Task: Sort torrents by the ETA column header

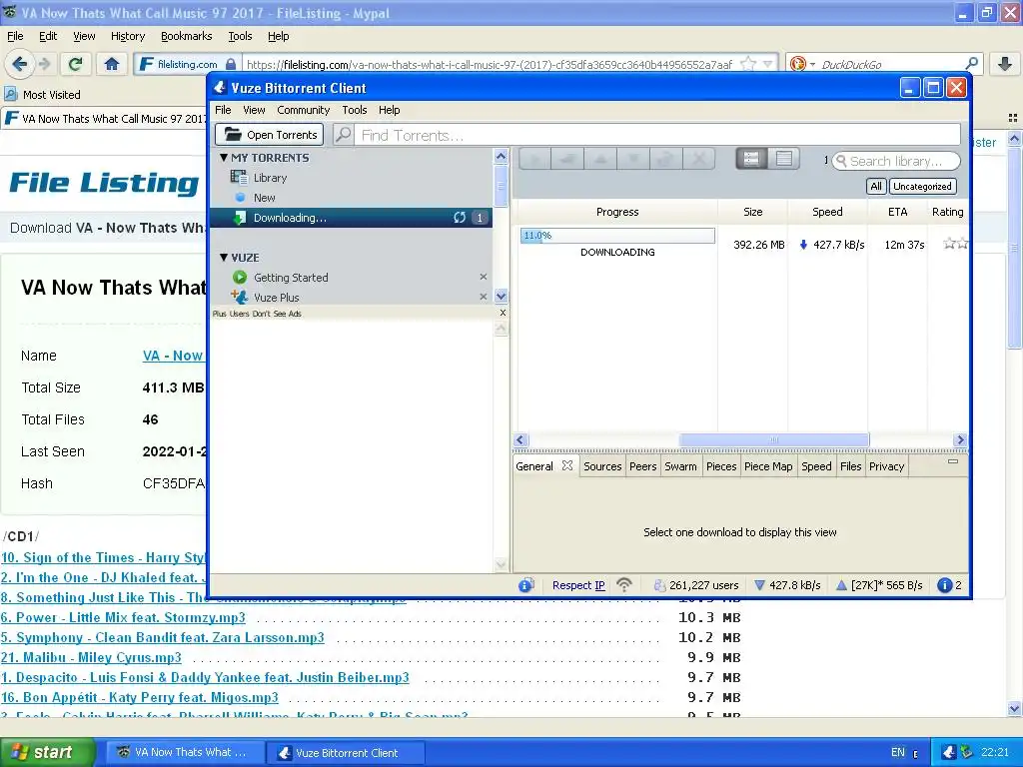Action: pyautogui.click(x=898, y=212)
